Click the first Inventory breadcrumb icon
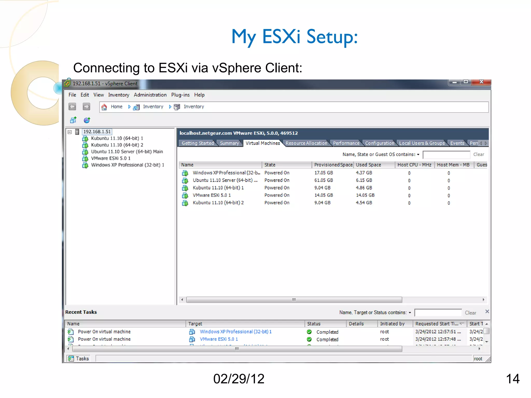 pos(136,107)
